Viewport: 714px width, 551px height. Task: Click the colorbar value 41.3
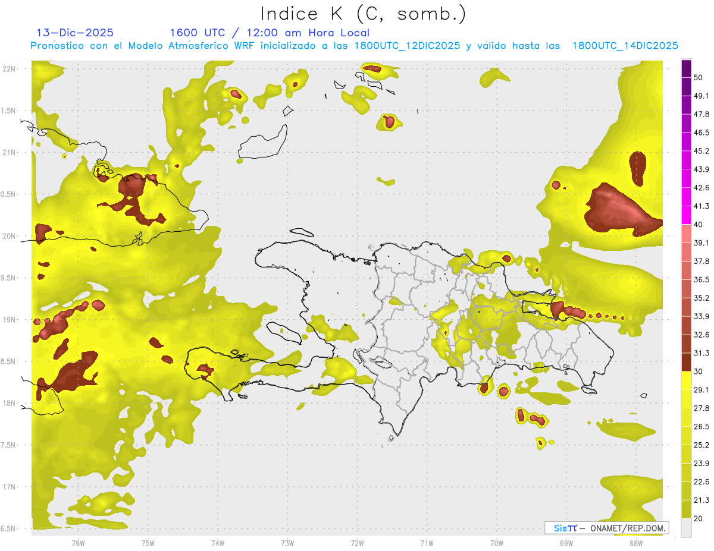pos(702,206)
